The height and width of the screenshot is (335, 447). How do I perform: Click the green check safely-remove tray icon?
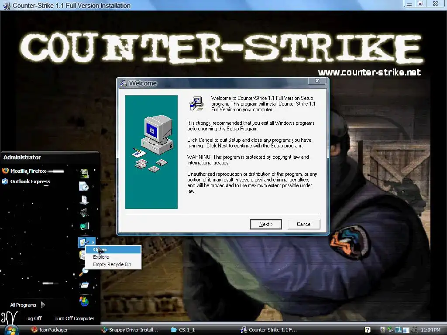point(390,330)
